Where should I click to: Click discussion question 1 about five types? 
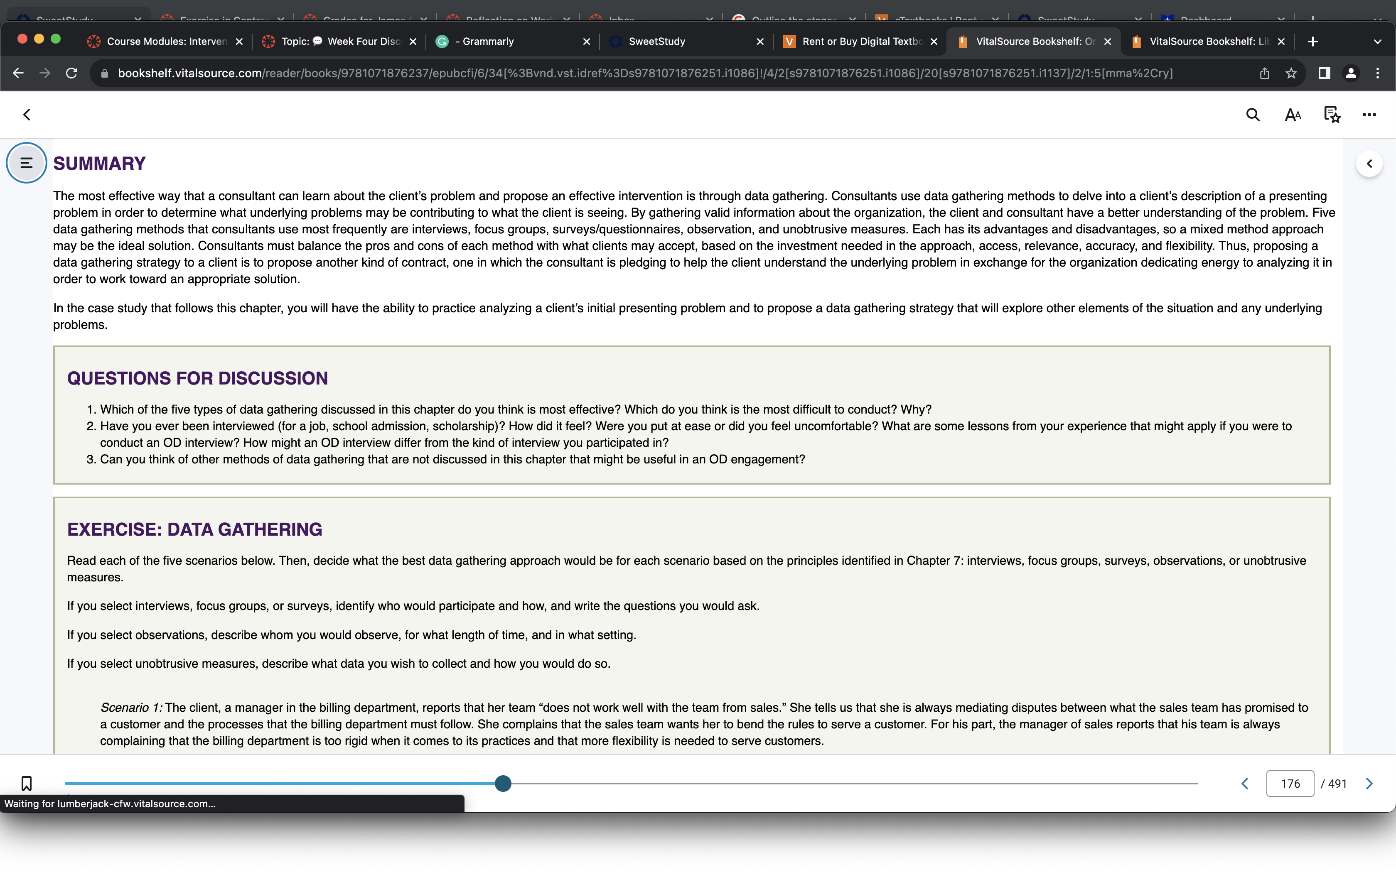pyautogui.click(x=516, y=409)
